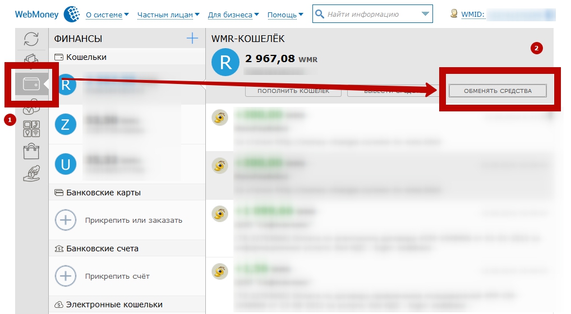Click the Прикрепить счёт text
Viewport: 571px width, 314px height.
click(117, 276)
